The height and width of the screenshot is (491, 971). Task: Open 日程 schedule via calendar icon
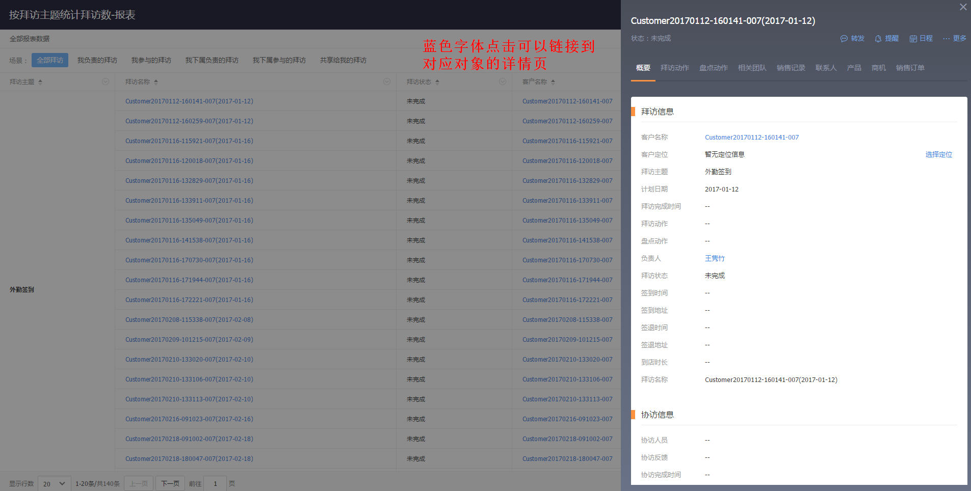coord(913,39)
